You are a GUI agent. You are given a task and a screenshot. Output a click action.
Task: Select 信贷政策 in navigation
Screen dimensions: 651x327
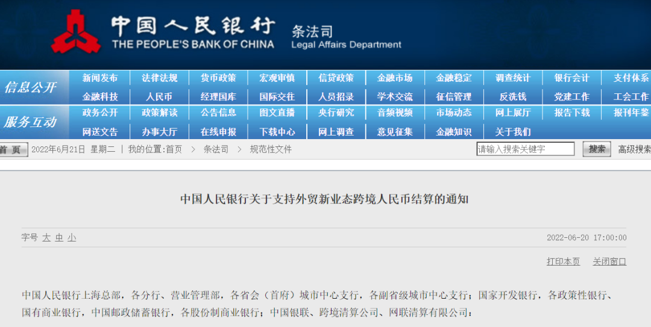336,78
